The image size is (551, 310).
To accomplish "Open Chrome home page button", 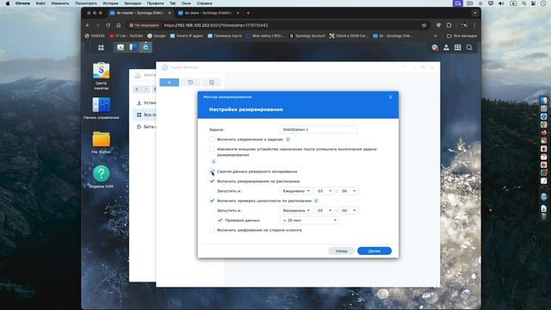I will coord(119,25).
